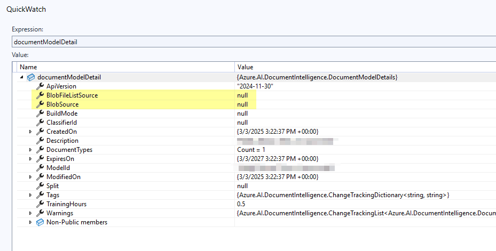The width and height of the screenshot is (496, 251).
Task: Select the Split property name
Action: (52, 186)
